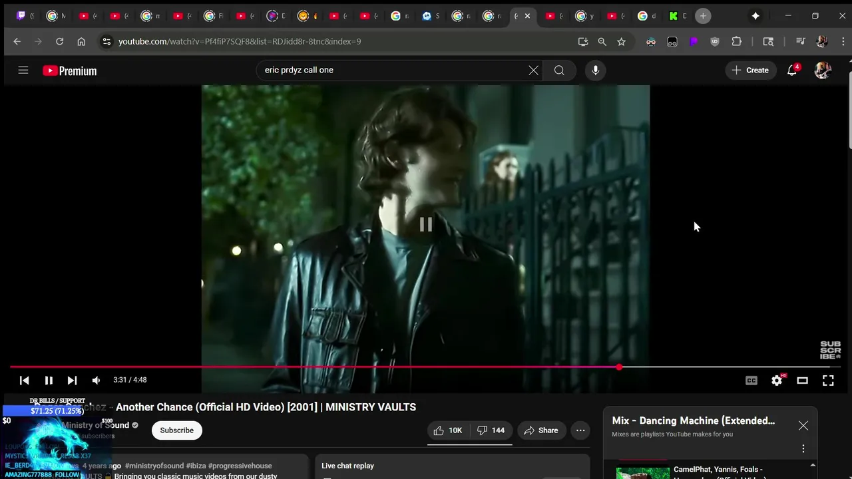
Task: Click the SUBSCRIBE watermark on the video
Action: coord(831,350)
